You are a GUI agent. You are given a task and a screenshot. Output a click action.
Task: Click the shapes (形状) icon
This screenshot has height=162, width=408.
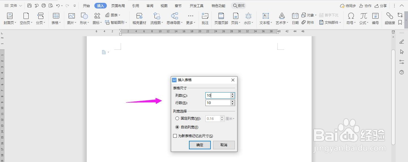pos(84,16)
